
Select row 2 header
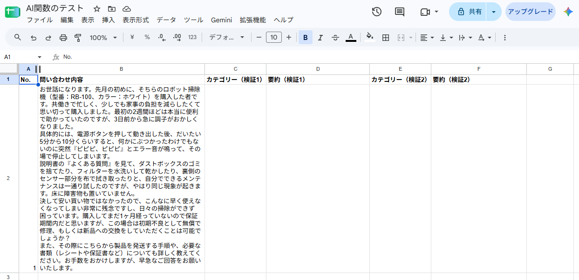point(9,179)
